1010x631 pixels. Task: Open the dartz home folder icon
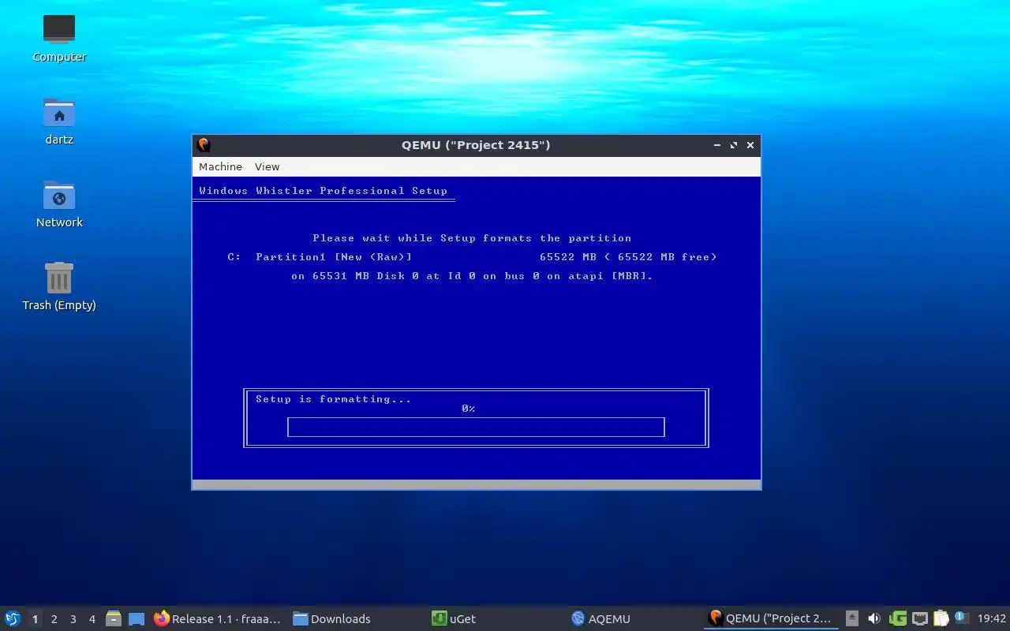click(59, 121)
